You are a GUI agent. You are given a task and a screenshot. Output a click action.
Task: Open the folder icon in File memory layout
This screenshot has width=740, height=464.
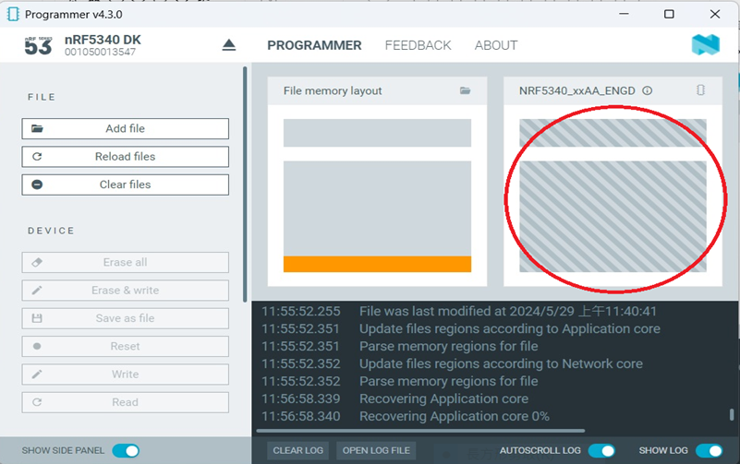pyautogui.click(x=466, y=90)
